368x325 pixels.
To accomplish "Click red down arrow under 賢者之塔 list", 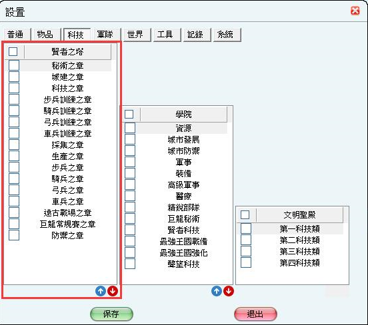I will (113, 291).
